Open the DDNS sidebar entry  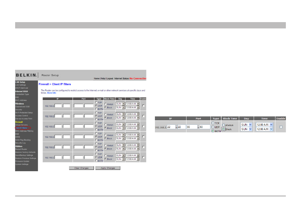pos(18,137)
